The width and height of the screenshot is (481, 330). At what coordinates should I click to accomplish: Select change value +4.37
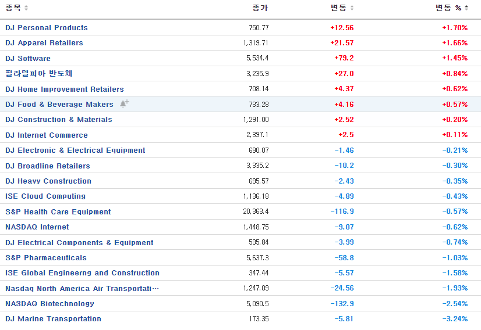coord(344,89)
